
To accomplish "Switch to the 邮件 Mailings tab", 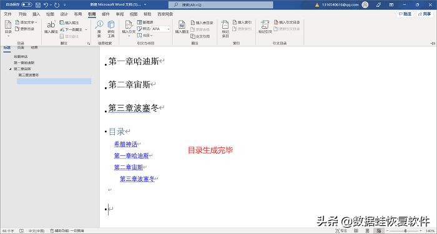I will (106, 14).
